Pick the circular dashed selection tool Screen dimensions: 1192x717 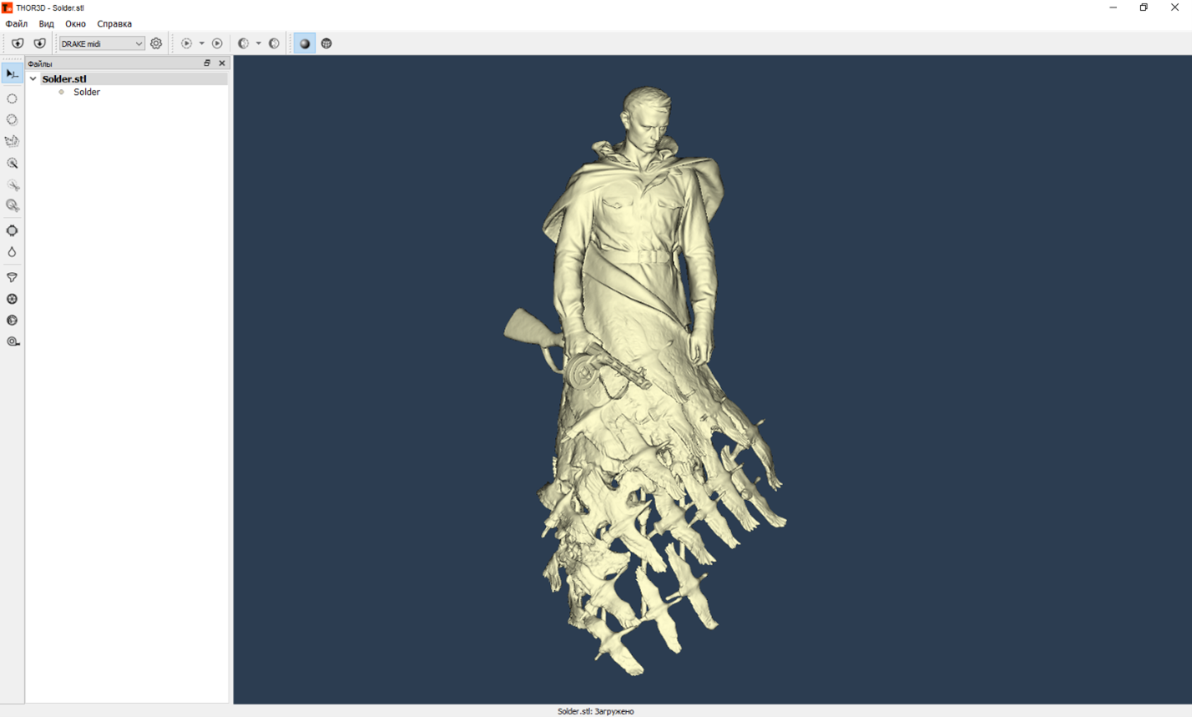pyautogui.click(x=12, y=98)
